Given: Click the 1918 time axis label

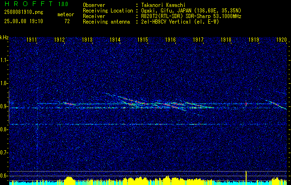Looking at the screenshot, I should 226,40.
